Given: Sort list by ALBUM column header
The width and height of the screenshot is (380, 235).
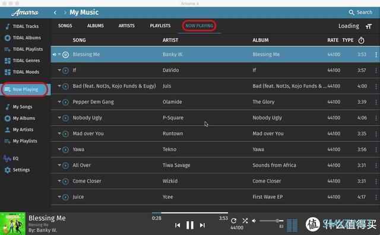Looking at the screenshot, I should pos(261,40).
